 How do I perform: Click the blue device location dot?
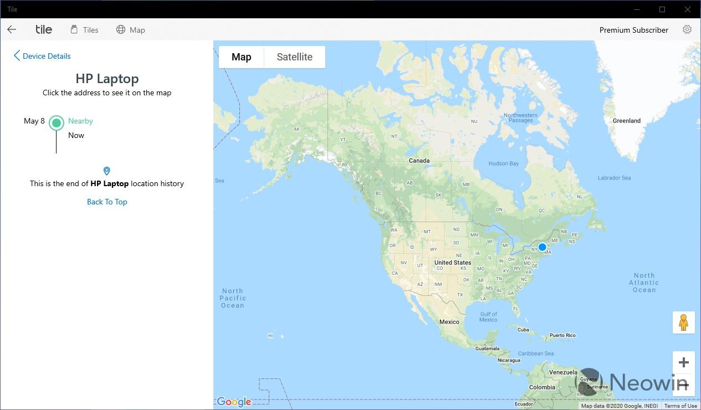click(x=542, y=247)
